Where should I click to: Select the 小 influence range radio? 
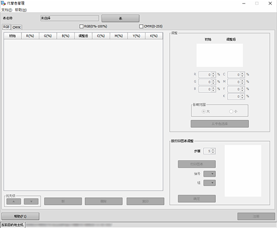(x=231, y=112)
